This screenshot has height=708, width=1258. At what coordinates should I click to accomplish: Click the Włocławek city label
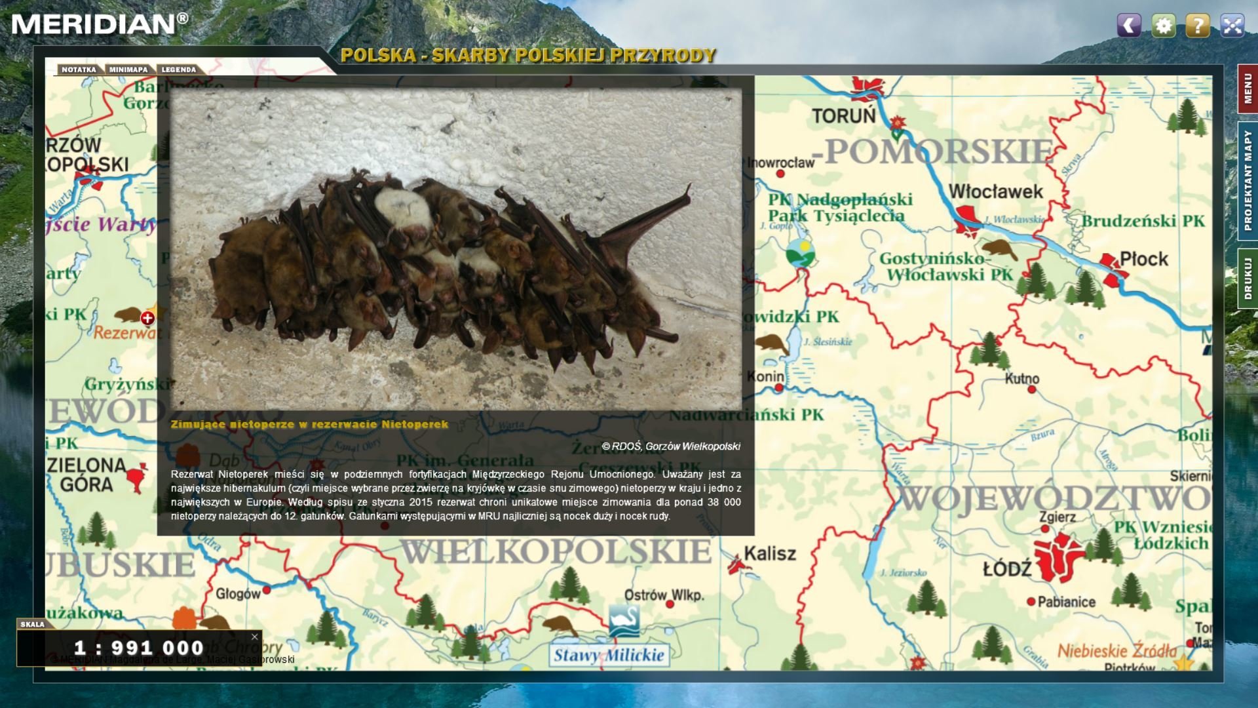point(996,191)
